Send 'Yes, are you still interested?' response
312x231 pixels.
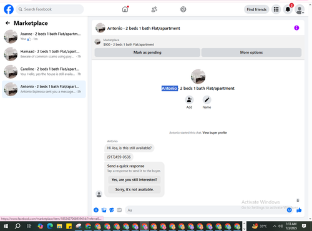[134, 180]
